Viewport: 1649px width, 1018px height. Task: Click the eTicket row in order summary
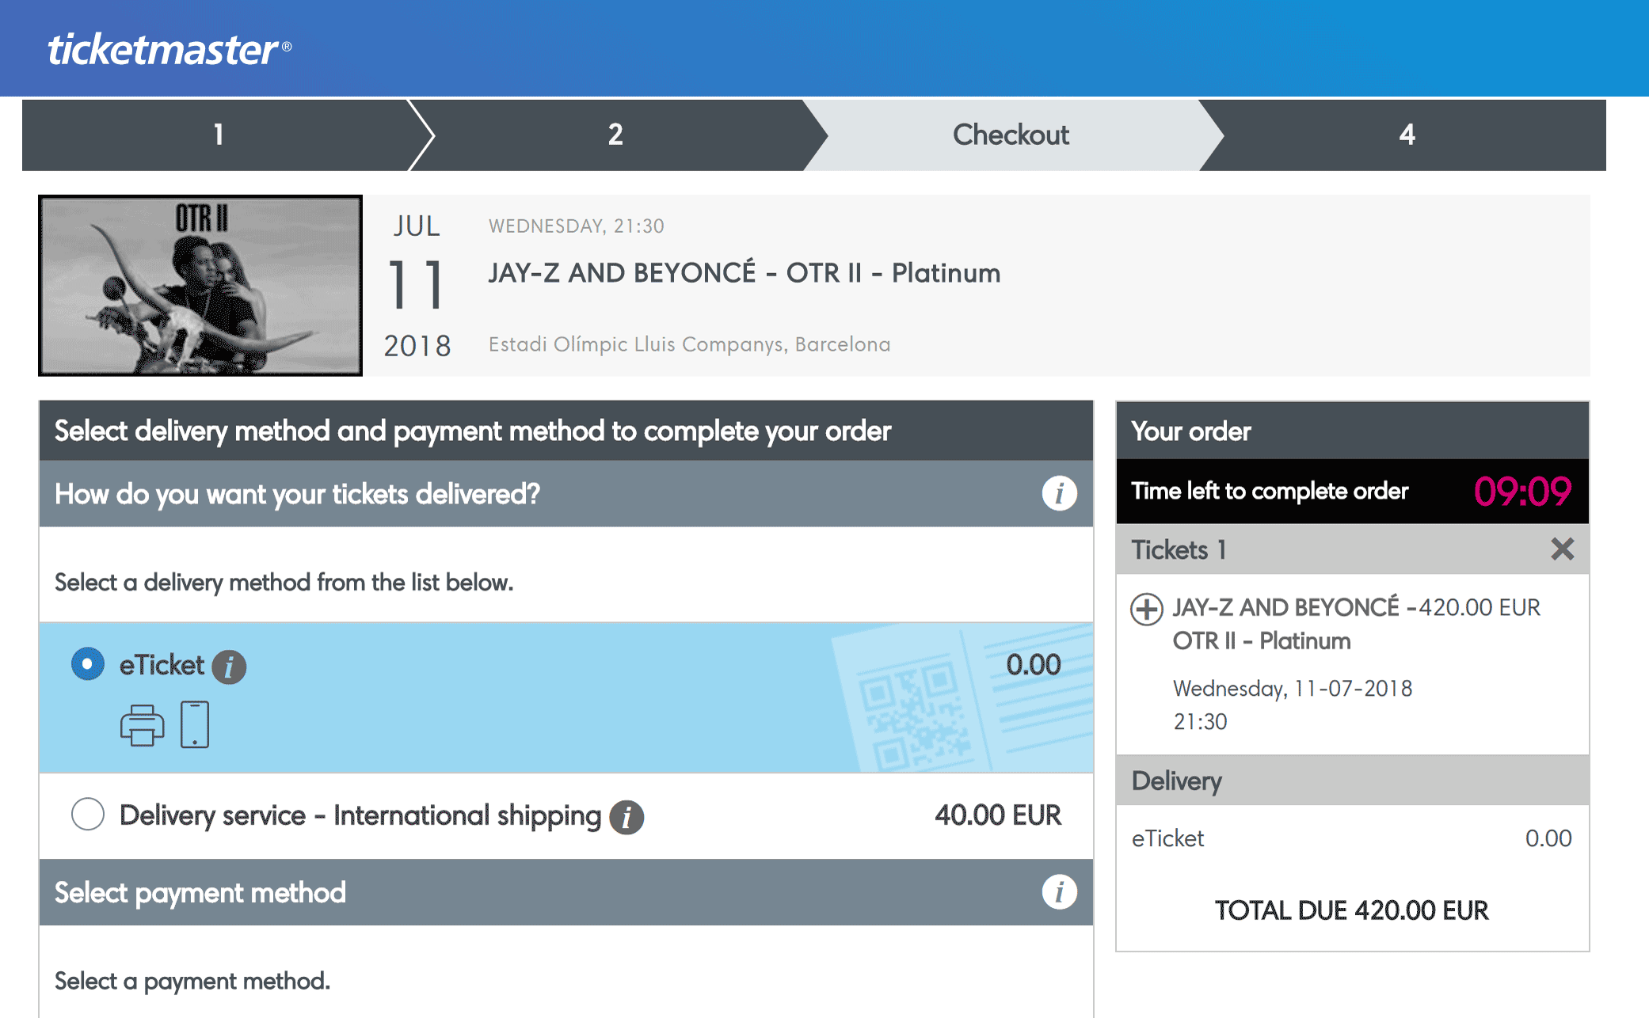(1353, 838)
